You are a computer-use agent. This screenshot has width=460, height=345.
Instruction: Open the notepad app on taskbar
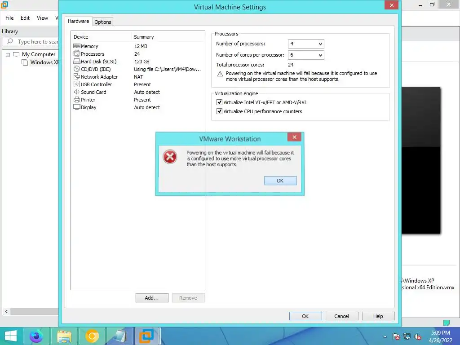point(120,336)
